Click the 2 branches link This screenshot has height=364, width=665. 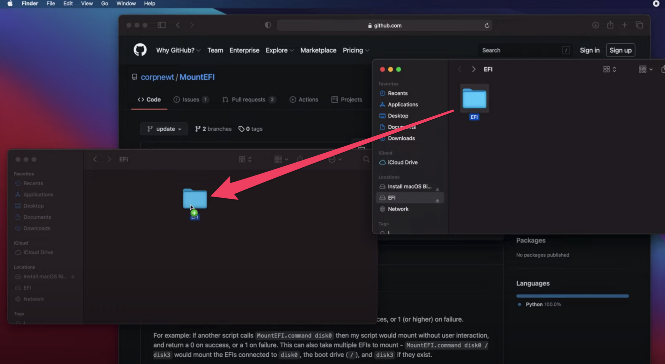click(213, 129)
